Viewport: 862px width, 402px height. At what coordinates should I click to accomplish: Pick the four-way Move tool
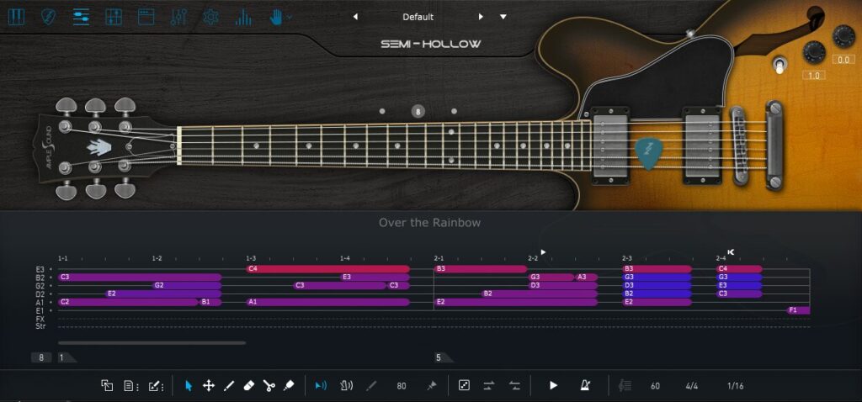click(x=208, y=386)
